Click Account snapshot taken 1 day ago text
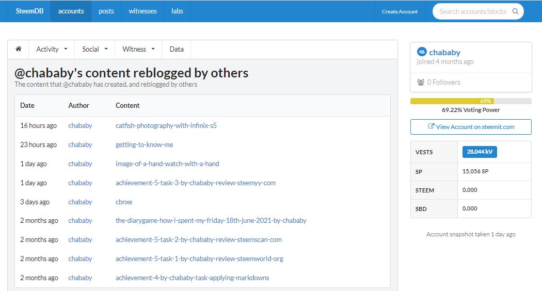The width and height of the screenshot is (542, 291). click(x=471, y=234)
